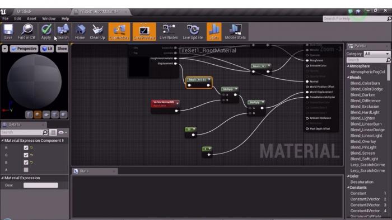
Task: Save the material with the Save icon
Action: pyautogui.click(x=8, y=32)
